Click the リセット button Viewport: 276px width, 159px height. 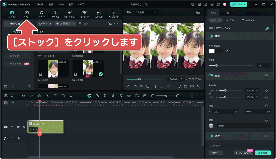click(x=216, y=153)
